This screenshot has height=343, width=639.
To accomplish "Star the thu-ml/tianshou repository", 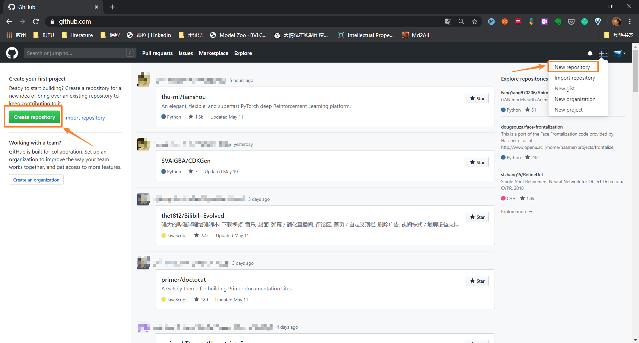I will coord(477,98).
